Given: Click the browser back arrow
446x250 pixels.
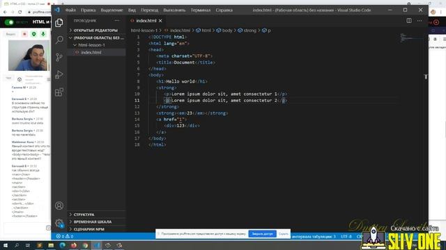Looking at the screenshot, I should (5, 12).
